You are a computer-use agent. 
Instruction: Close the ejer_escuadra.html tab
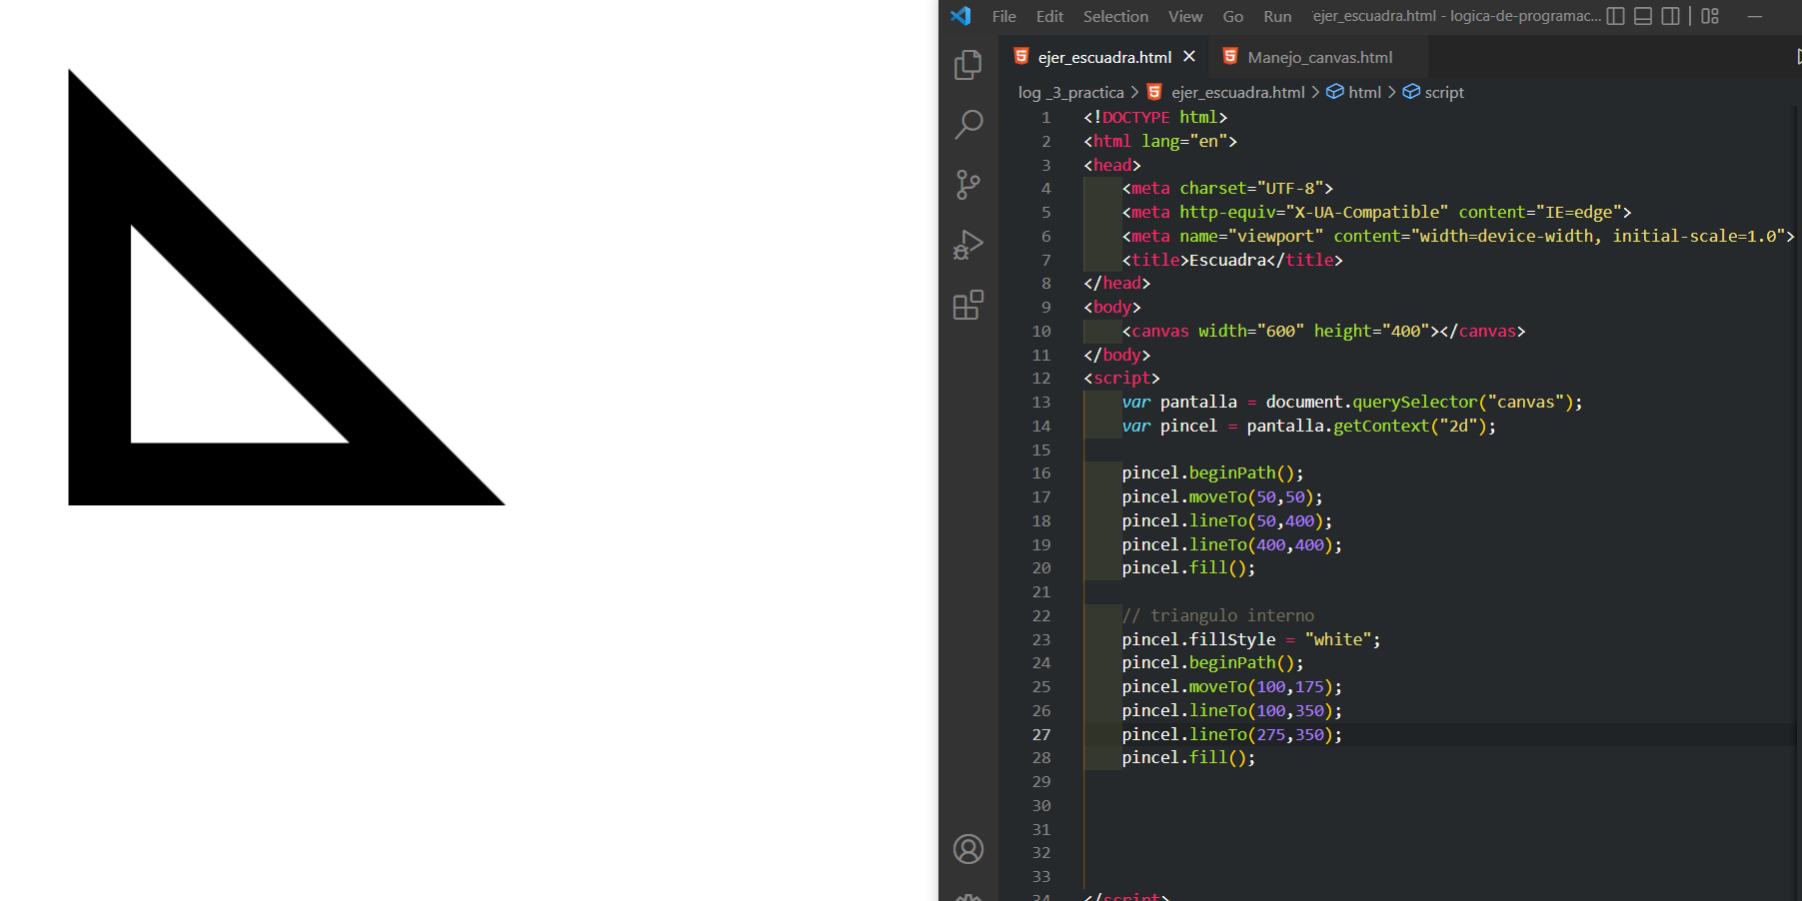(x=1189, y=57)
